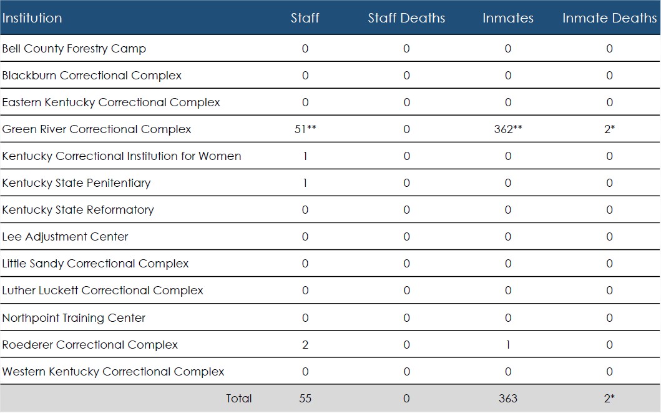Click Green River inmates count 362**
This screenshot has height=413, width=661.
[x=508, y=129]
